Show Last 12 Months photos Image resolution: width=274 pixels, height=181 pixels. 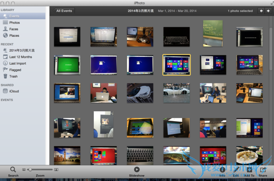coord(21,57)
